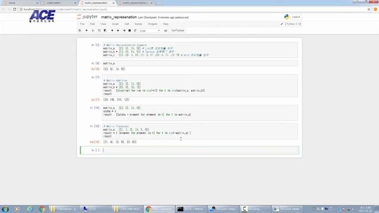379x213 pixels.
Task: Paste cell below using the toolbar icon
Action: (105, 31)
